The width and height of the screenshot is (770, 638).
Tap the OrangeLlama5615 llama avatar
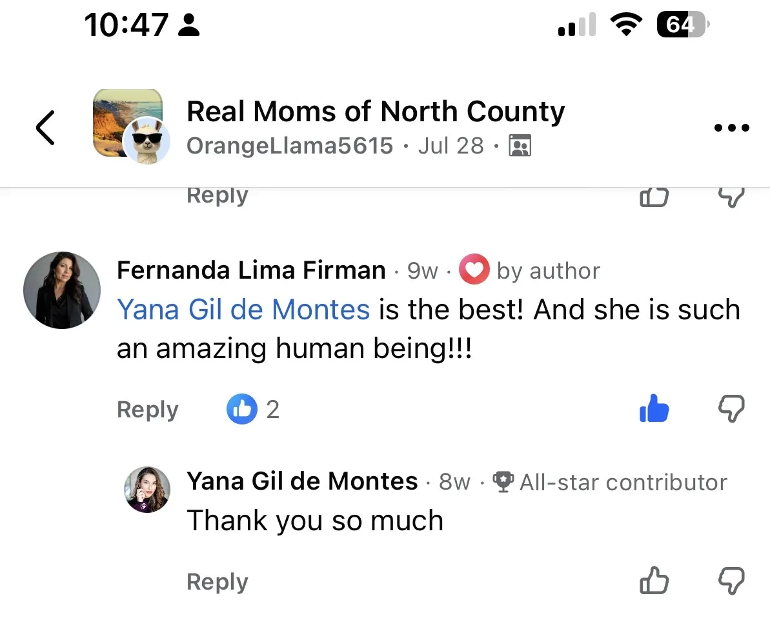pyautogui.click(x=147, y=141)
